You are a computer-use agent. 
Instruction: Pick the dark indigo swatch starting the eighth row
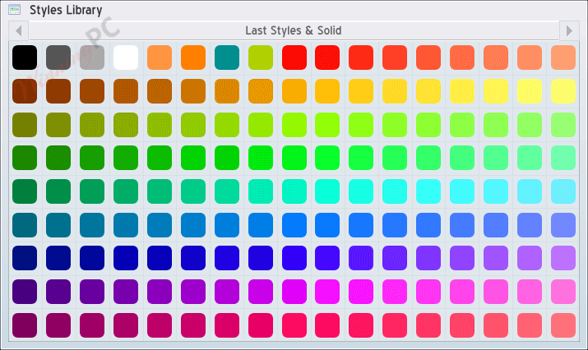(25, 292)
